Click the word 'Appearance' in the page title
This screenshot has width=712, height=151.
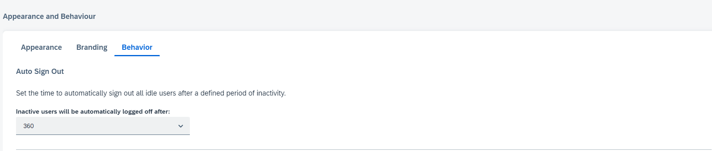[23, 16]
